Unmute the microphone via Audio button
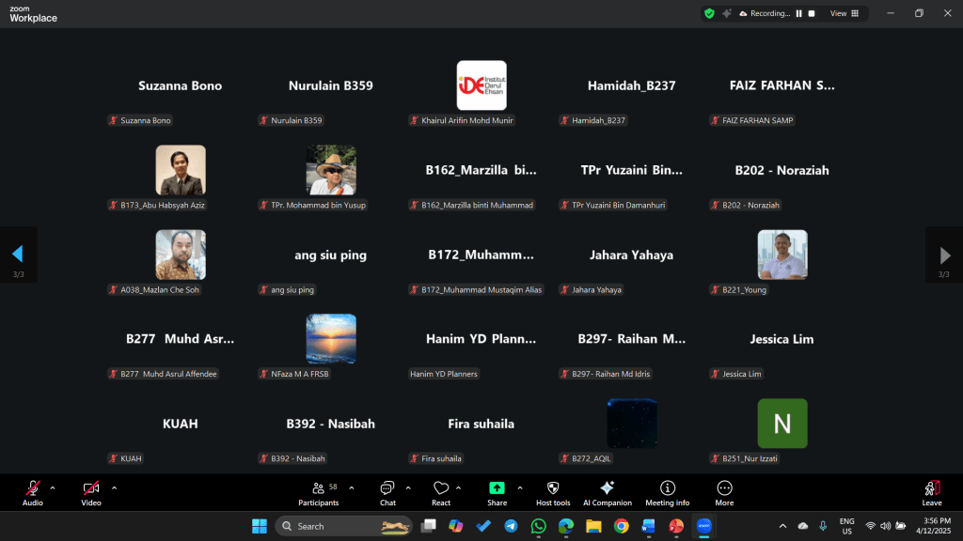The width and height of the screenshot is (963, 541). tap(33, 491)
